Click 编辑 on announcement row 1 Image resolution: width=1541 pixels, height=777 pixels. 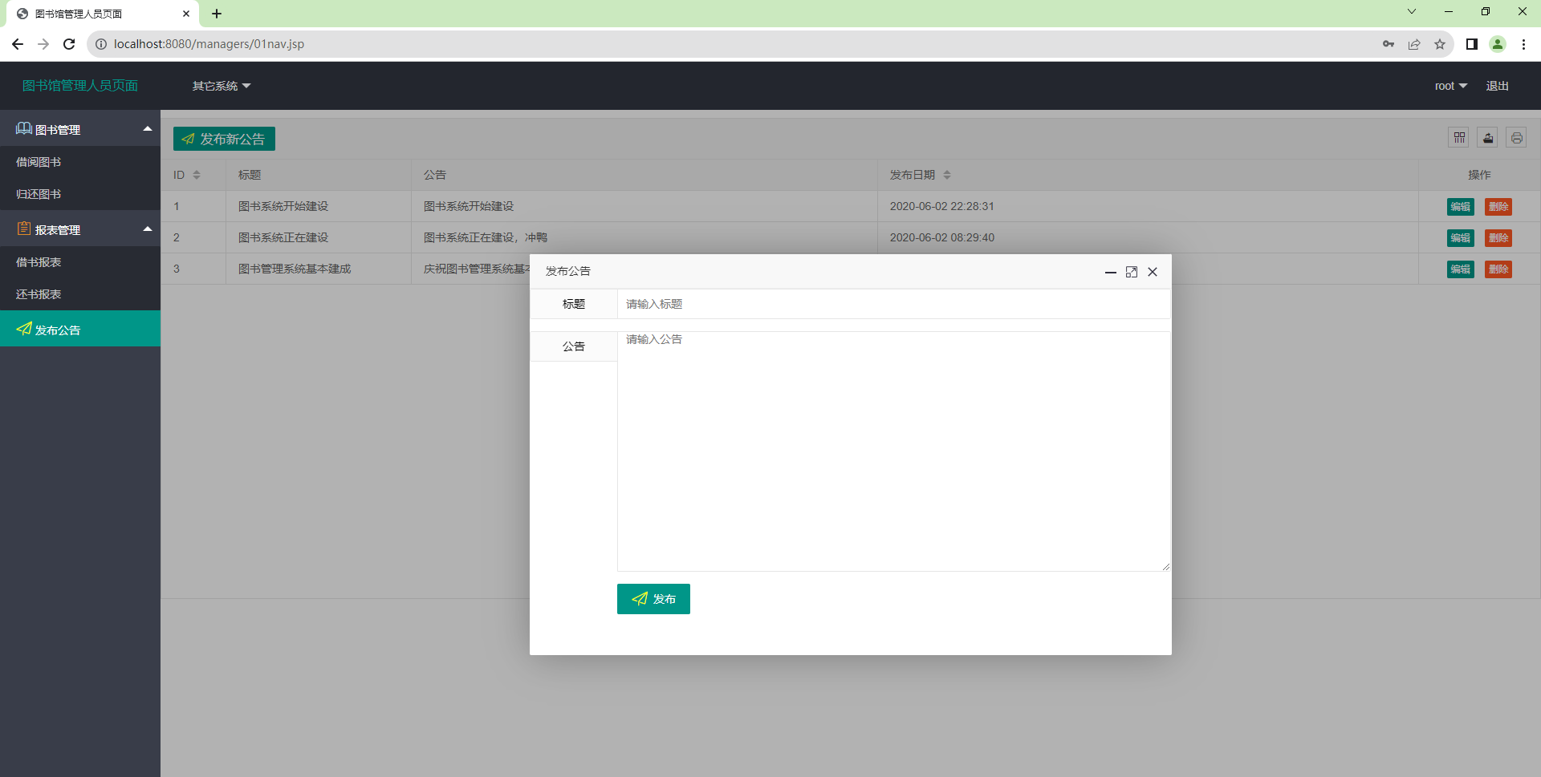(x=1460, y=206)
